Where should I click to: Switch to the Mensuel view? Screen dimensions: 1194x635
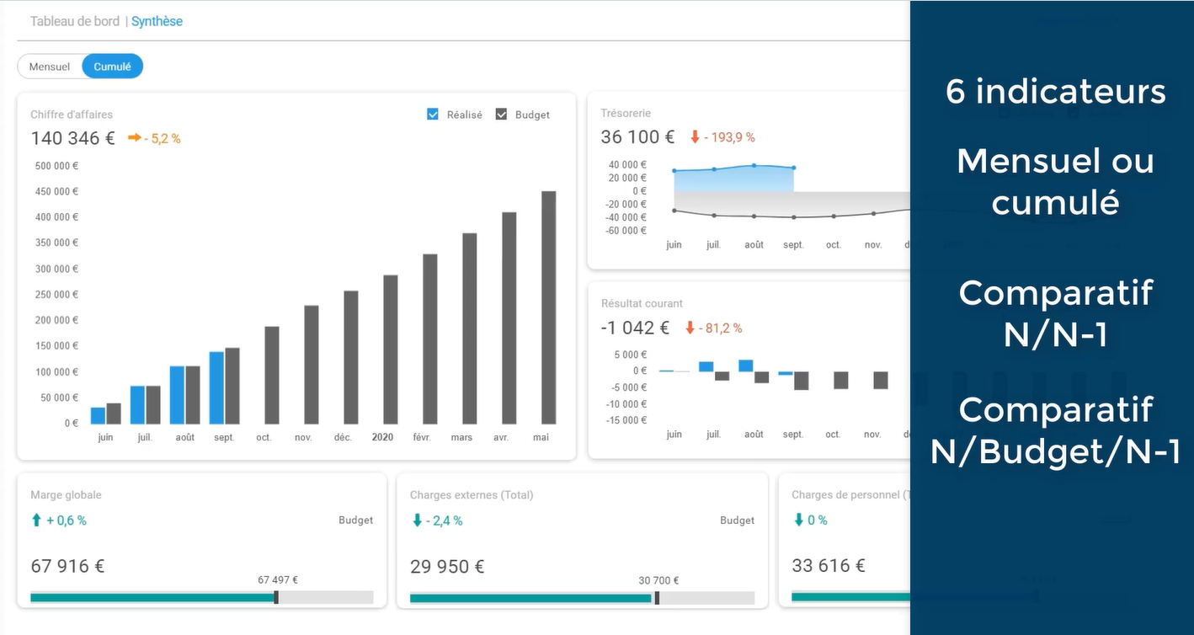click(50, 67)
